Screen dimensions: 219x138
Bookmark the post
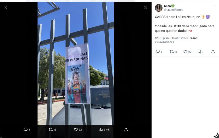[x=199, y=52]
